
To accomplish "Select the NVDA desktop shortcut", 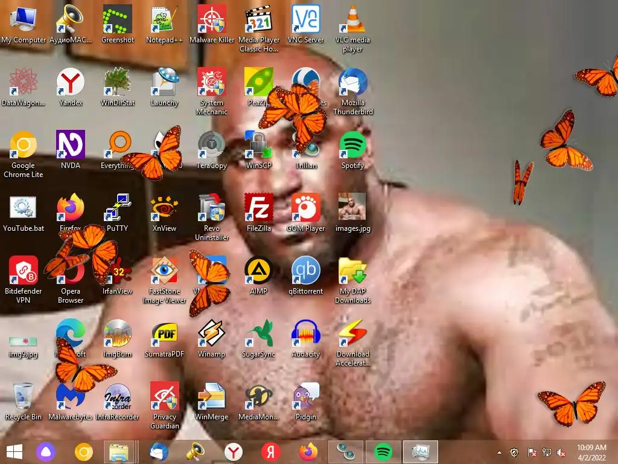I will [71, 150].
